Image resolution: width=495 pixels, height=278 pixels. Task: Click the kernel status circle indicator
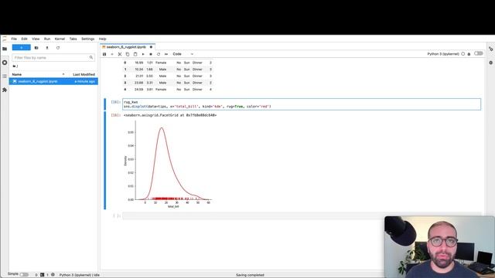click(x=463, y=54)
